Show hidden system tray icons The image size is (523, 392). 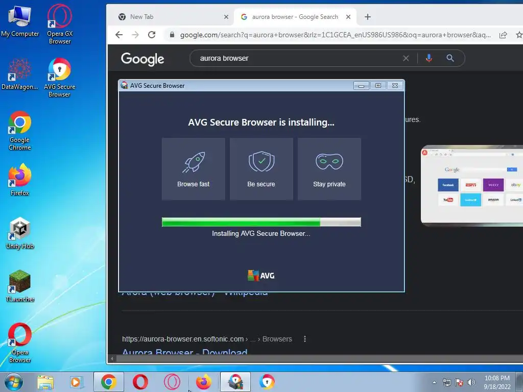[434, 382]
